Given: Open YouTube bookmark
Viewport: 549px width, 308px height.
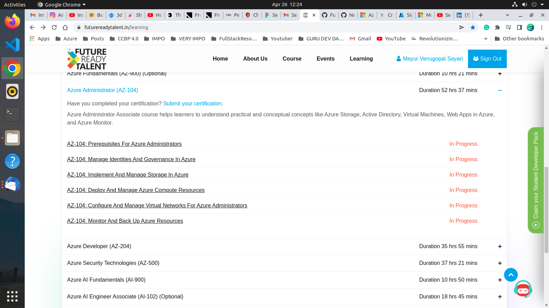Looking at the screenshot, I should [x=391, y=39].
